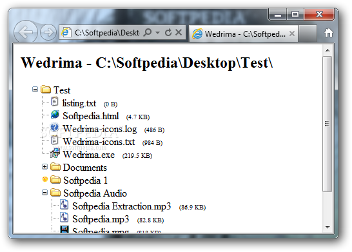Click the Softpedia.mpg video film icon

[64, 229]
